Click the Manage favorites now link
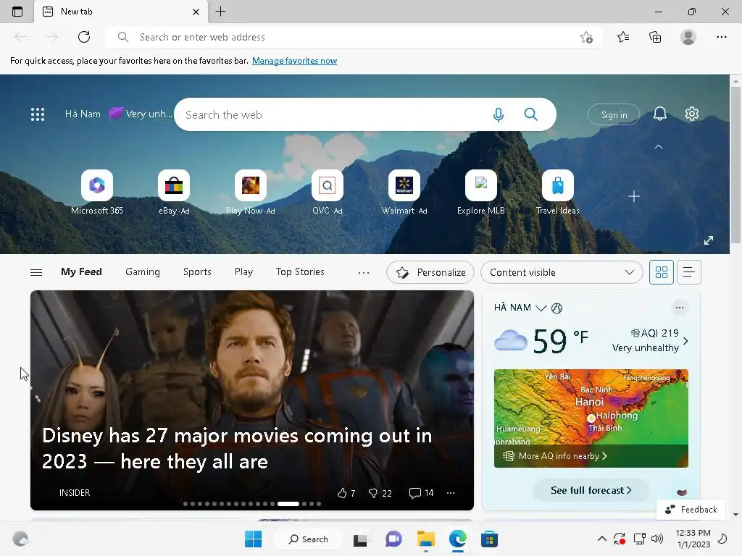Screen dimensions: 742x556 [x=294, y=61]
